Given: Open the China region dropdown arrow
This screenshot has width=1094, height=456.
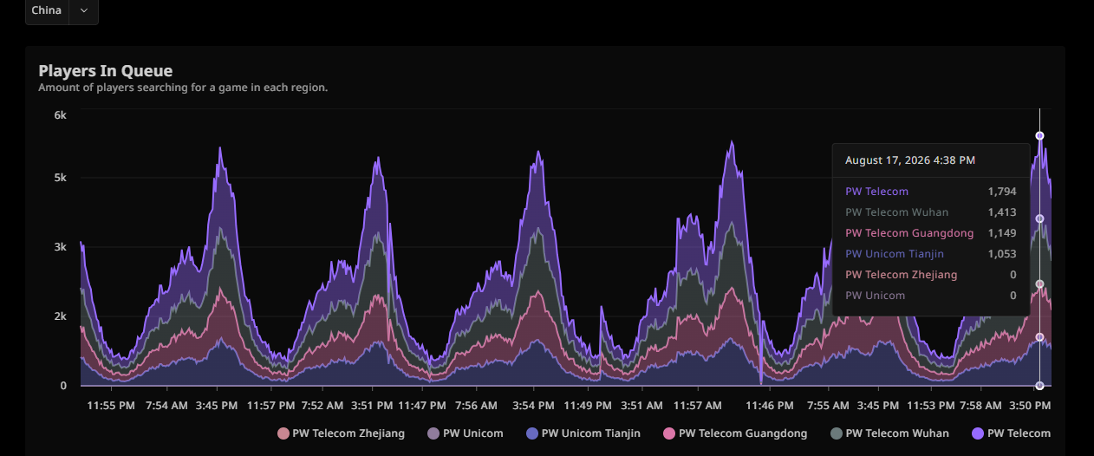Looking at the screenshot, I should coord(83,10).
